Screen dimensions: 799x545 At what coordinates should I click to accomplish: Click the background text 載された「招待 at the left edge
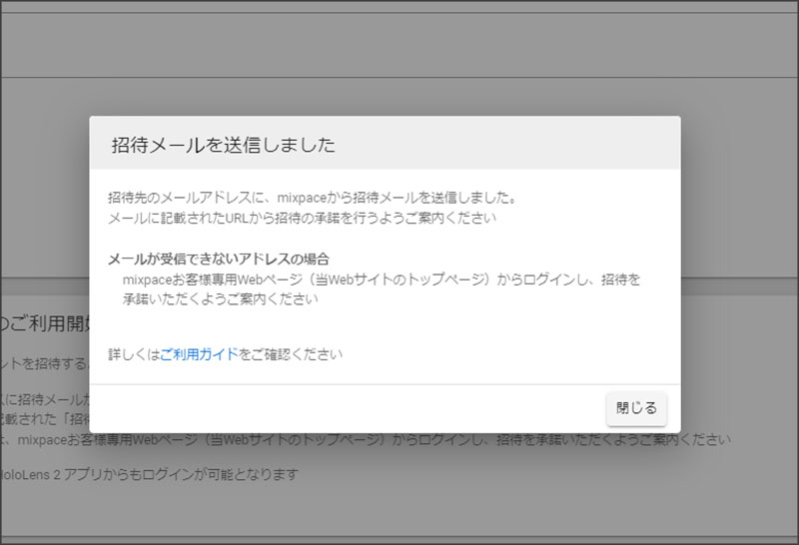click(45, 420)
